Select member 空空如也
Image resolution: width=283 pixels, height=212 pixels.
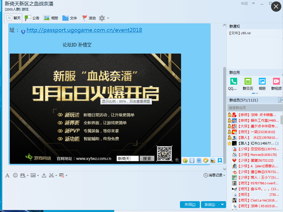254,149
